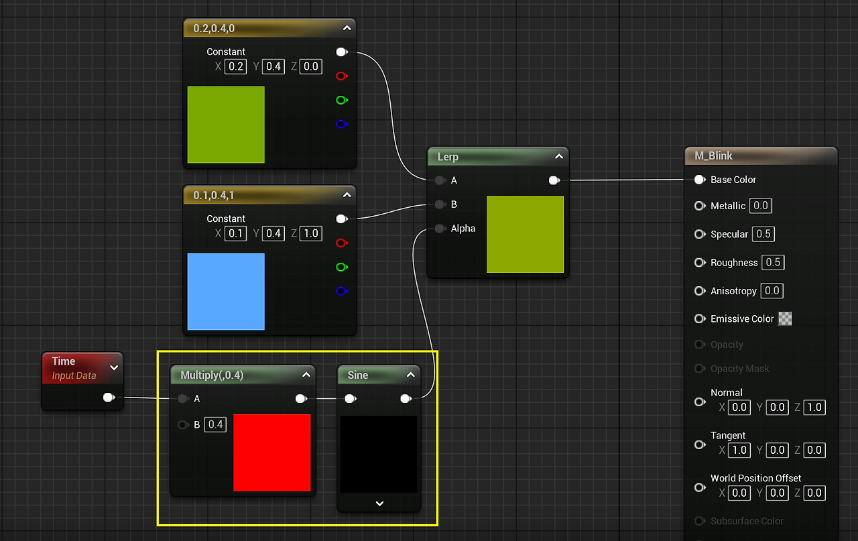Image resolution: width=858 pixels, height=541 pixels.
Task: Click the white output pin of the 0.2,0.4,0 Constant
Action: [x=341, y=52]
